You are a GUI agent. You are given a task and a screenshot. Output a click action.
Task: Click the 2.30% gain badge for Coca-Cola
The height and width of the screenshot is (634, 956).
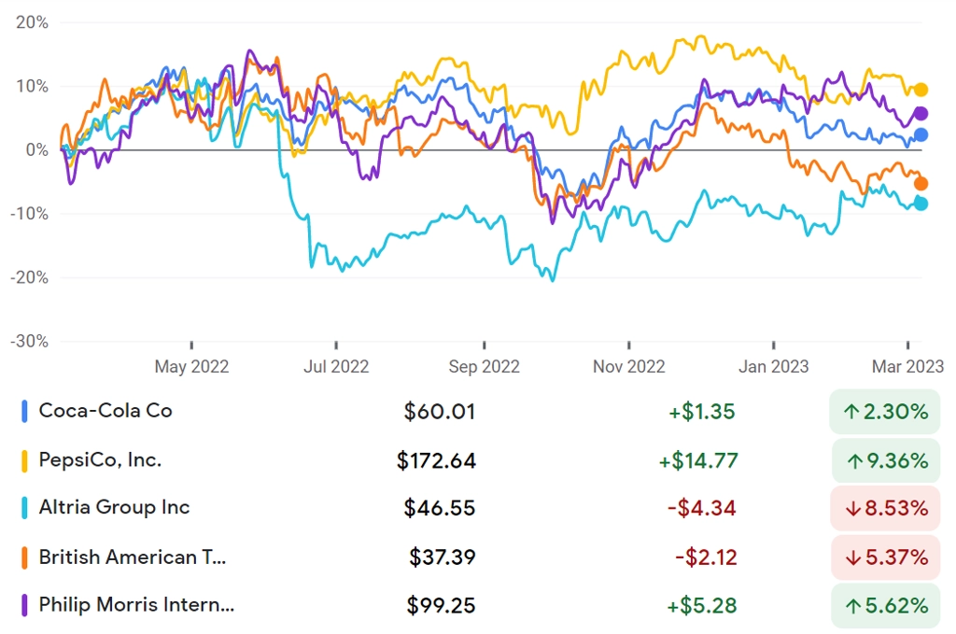click(x=885, y=412)
